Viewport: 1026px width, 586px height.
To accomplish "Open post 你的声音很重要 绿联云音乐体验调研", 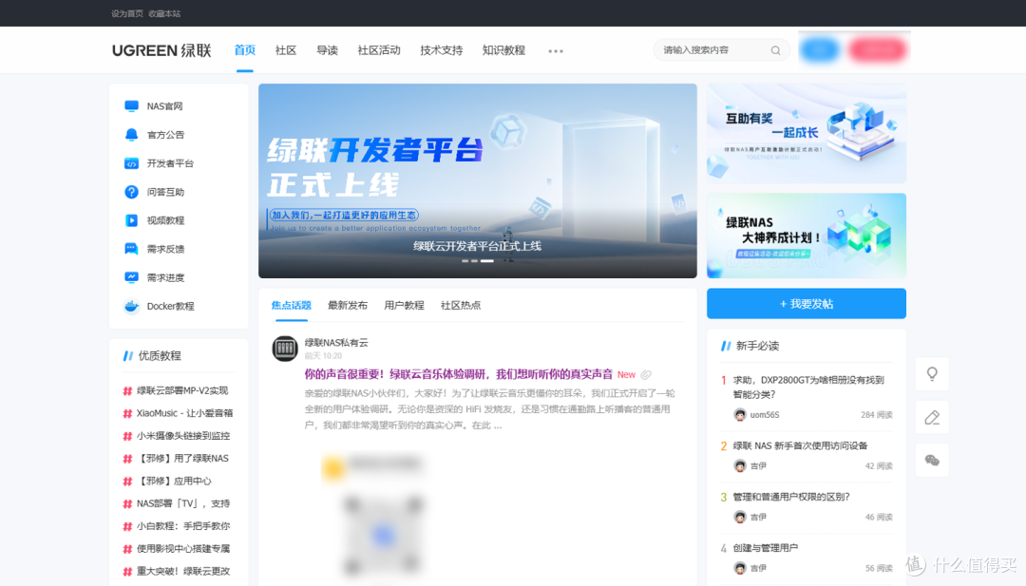I will (x=459, y=374).
